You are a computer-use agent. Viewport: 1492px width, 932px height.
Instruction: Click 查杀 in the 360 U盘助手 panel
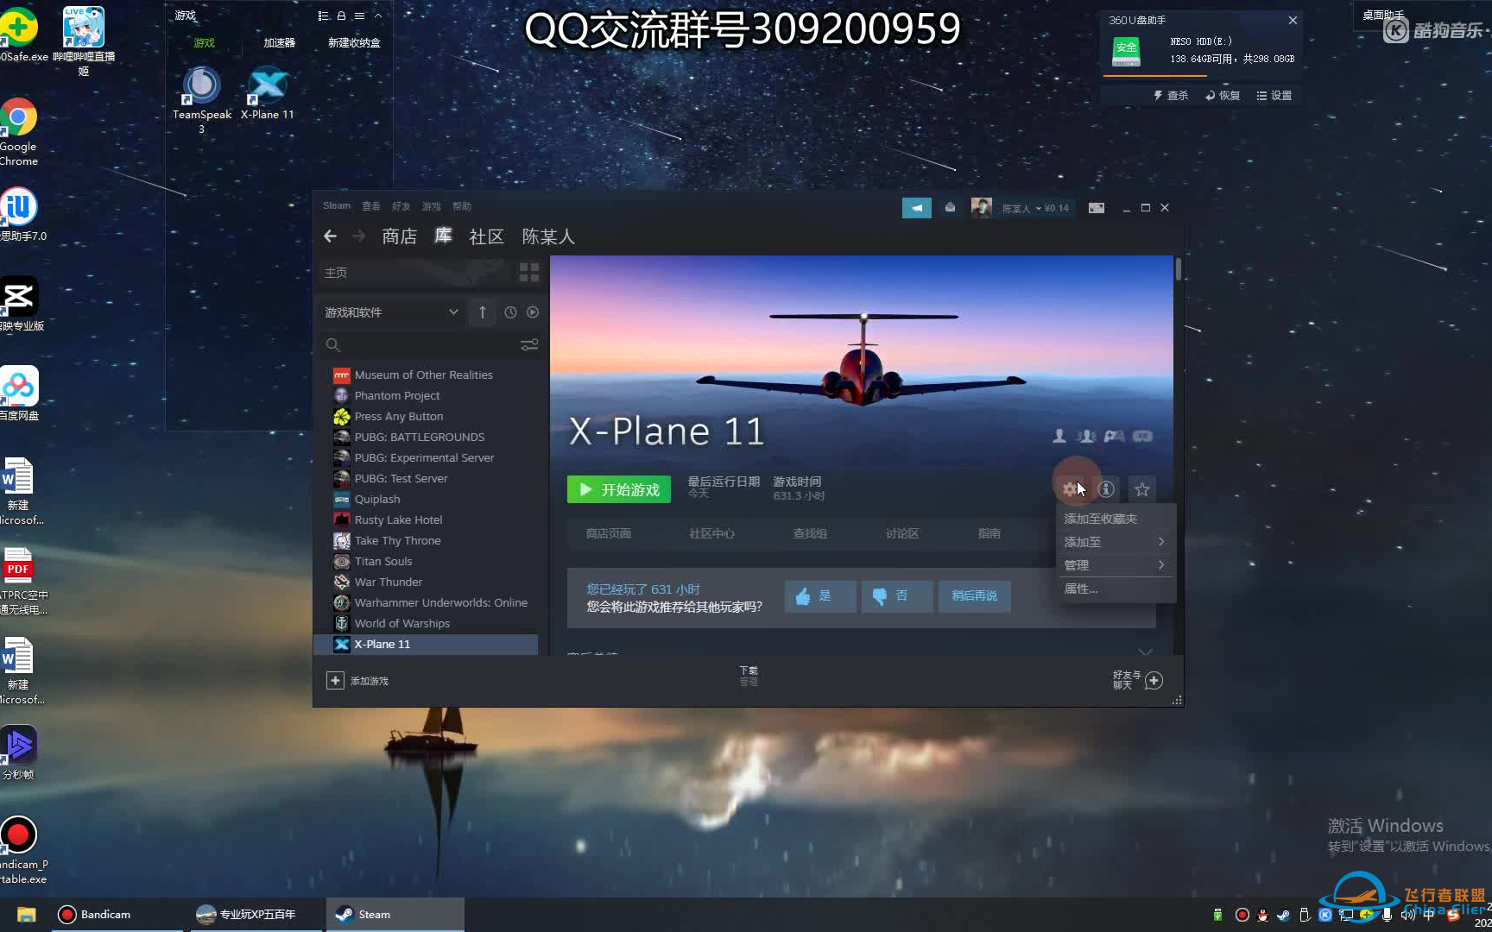click(1172, 96)
